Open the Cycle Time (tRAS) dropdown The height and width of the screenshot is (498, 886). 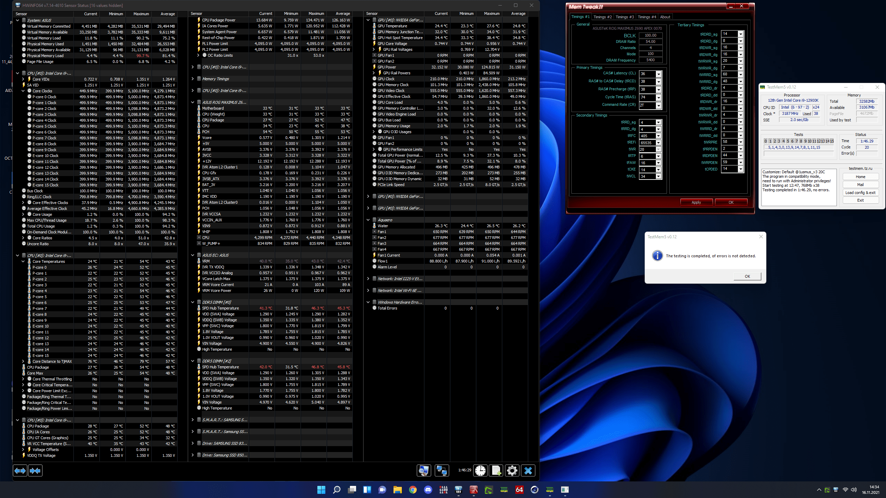659,98
